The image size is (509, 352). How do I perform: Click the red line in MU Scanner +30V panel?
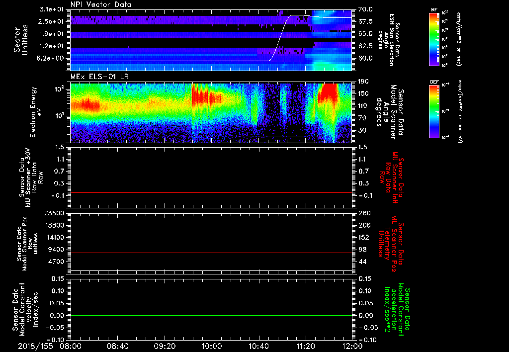pos(211,192)
